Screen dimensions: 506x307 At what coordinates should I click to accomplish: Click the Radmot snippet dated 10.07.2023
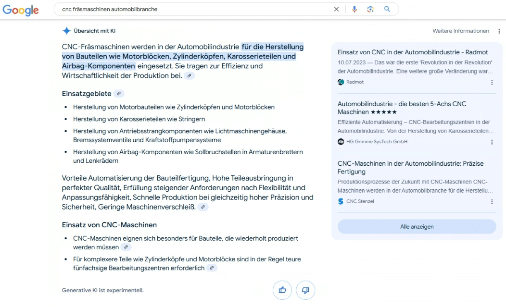point(415,67)
